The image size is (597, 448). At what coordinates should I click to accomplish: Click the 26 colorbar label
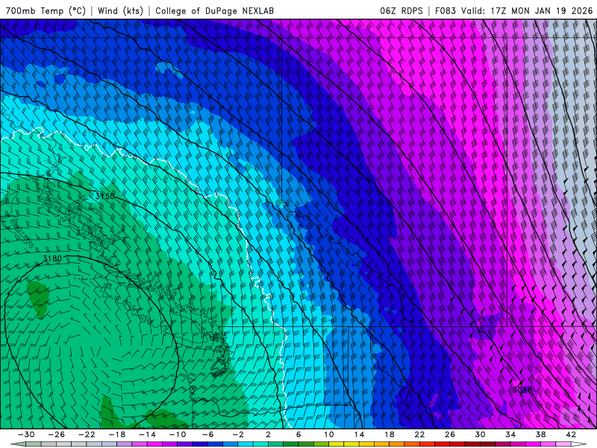coord(450,435)
